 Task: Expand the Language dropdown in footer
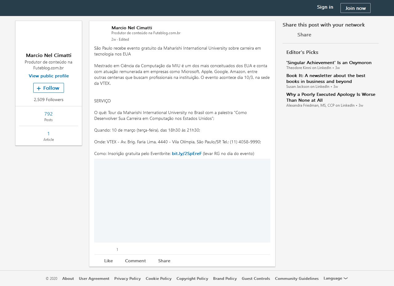pyautogui.click(x=335, y=278)
